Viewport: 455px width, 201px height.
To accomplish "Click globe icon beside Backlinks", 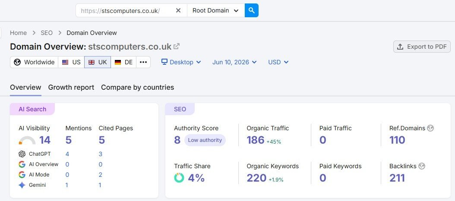I will tap(422, 166).
